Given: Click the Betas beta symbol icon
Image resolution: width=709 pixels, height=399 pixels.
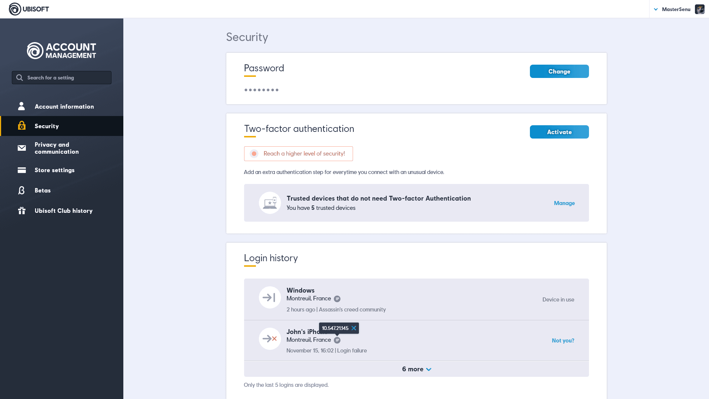Looking at the screenshot, I should (21, 190).
